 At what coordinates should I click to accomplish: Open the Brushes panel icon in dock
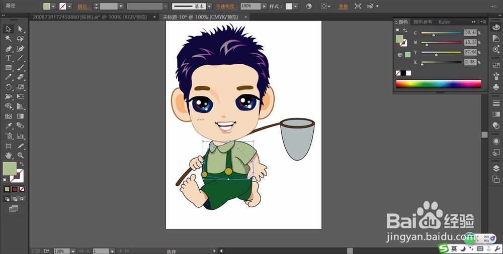pyautogui.click(x=496, y=76)
